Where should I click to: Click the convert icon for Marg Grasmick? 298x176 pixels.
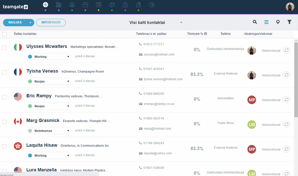click(x=286, y=124)
